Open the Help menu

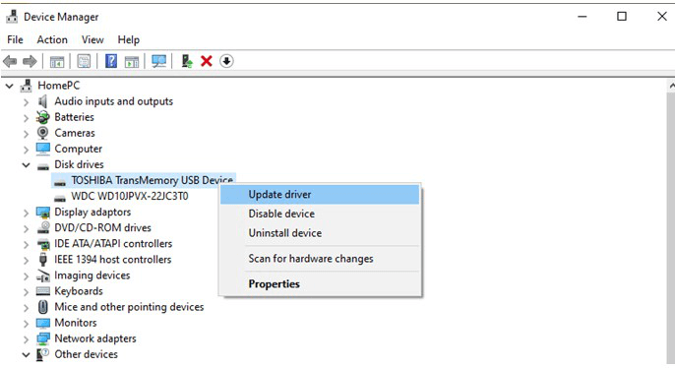[128, 39]
